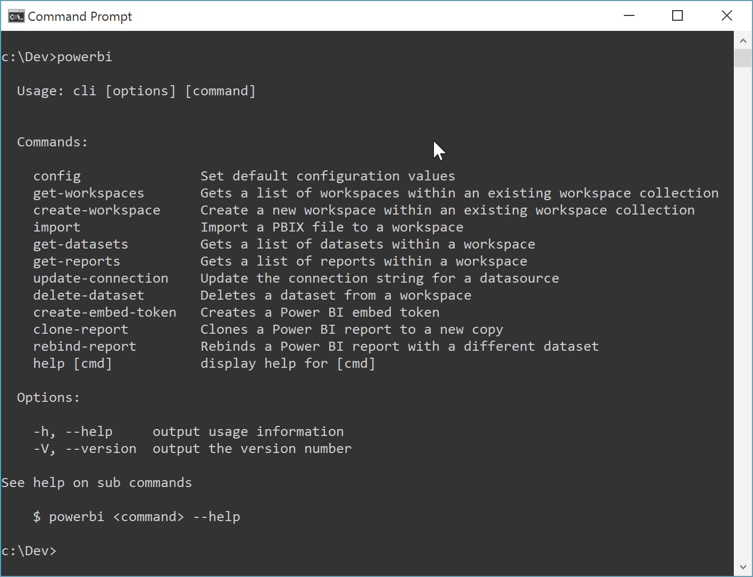Screen dimensions: 753x577
Task: Click 'See help on sub commands' line
Action: (x=97, y=483)
